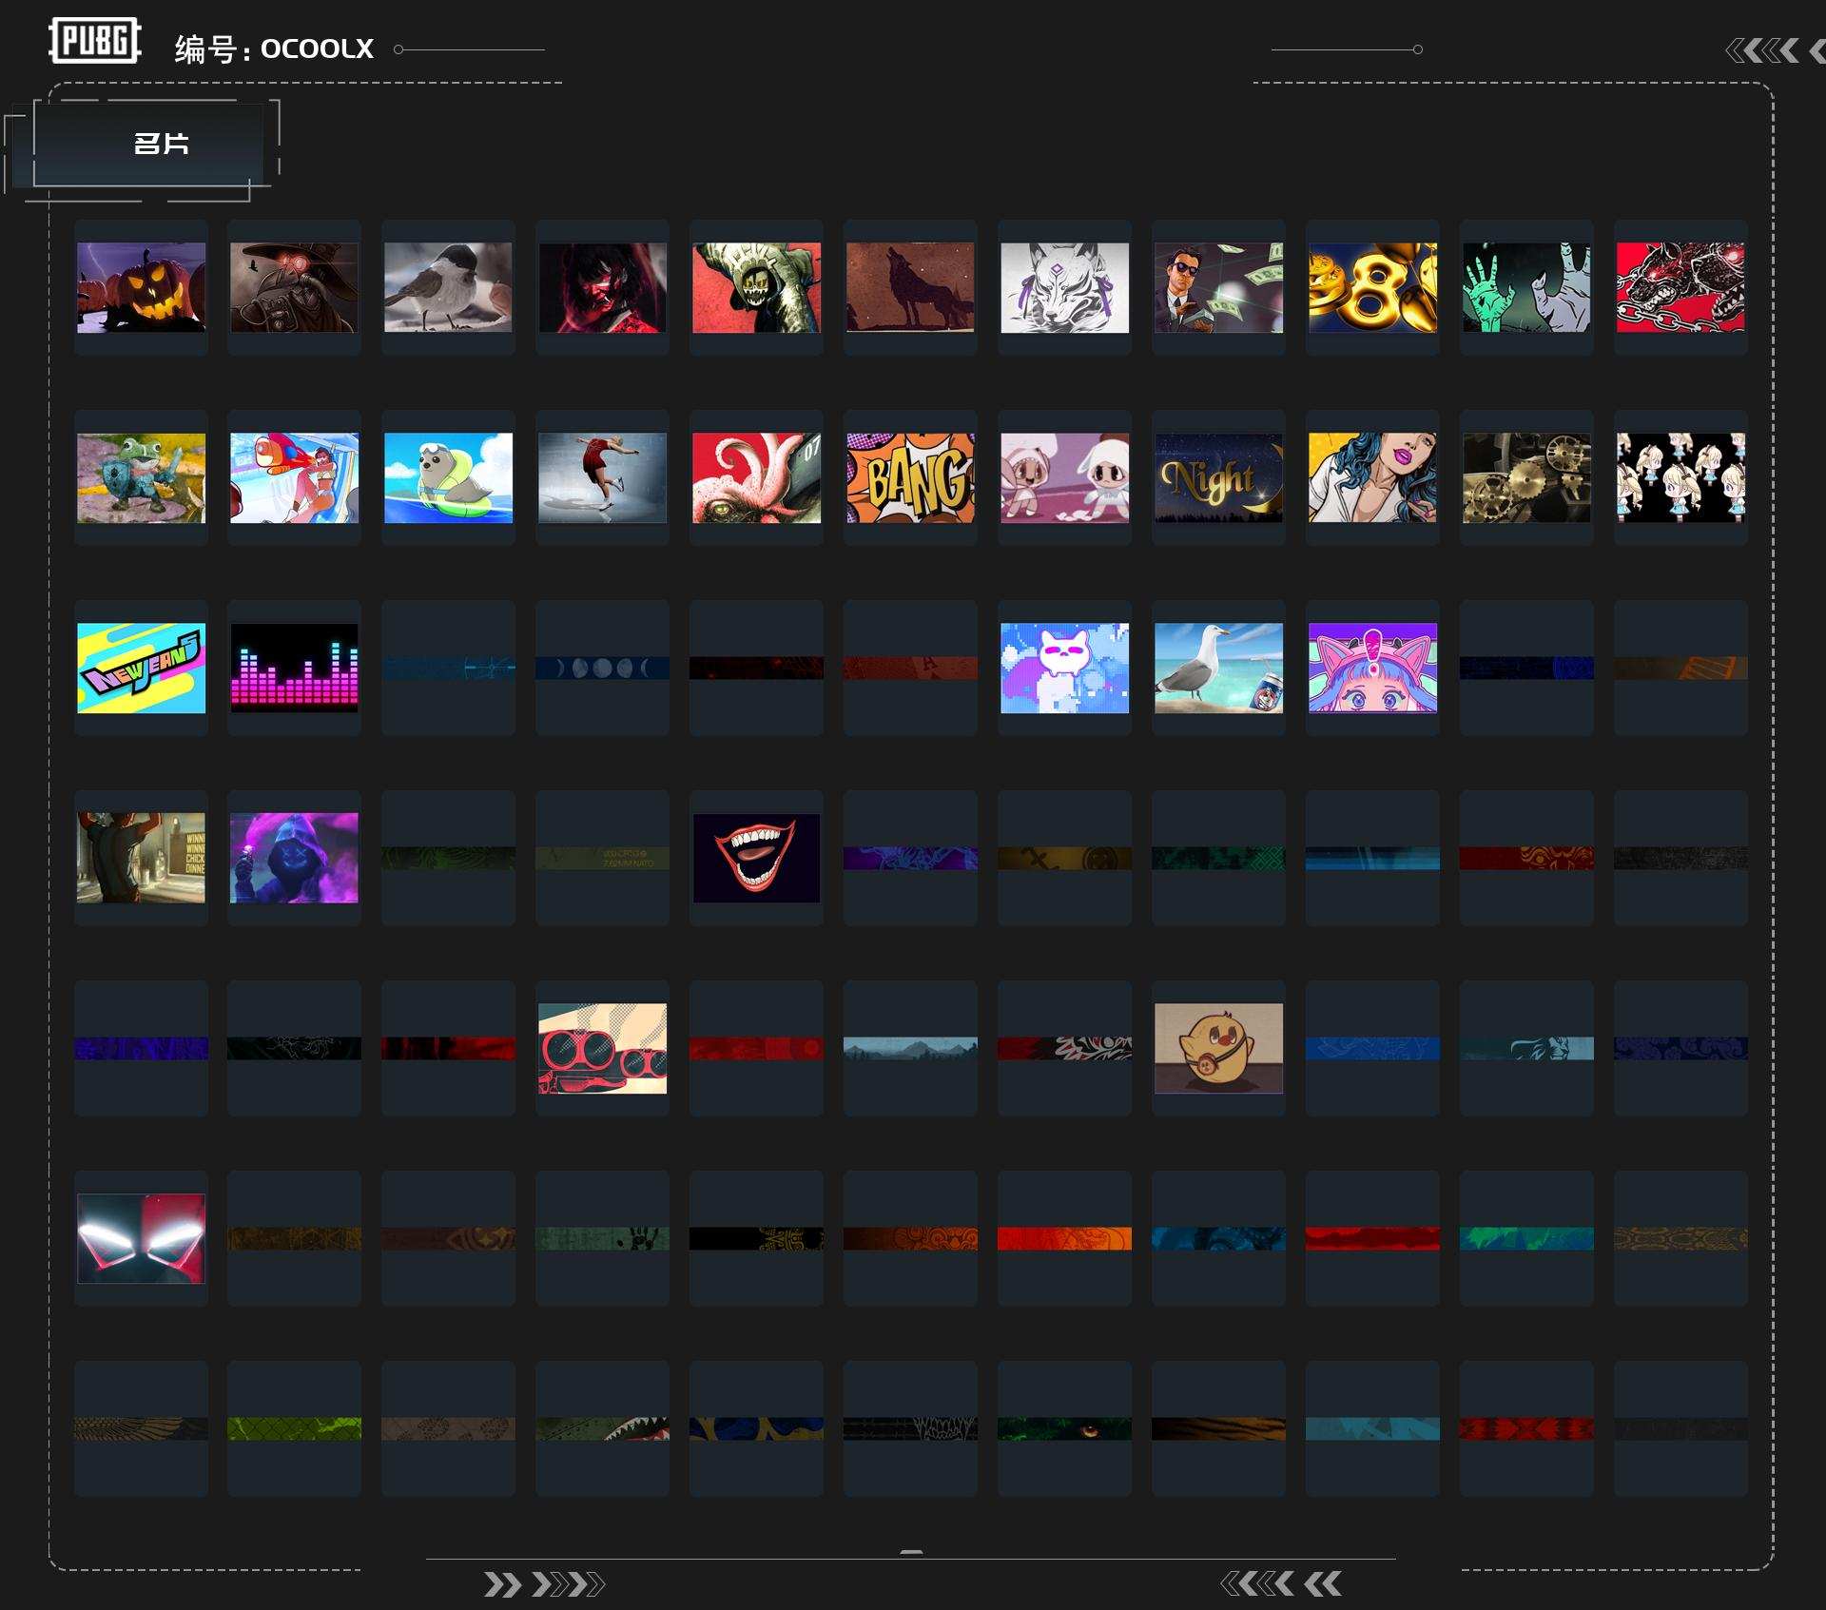Select the golden number 8 nameplate

pyautogui.click(x=1372, y=287)
